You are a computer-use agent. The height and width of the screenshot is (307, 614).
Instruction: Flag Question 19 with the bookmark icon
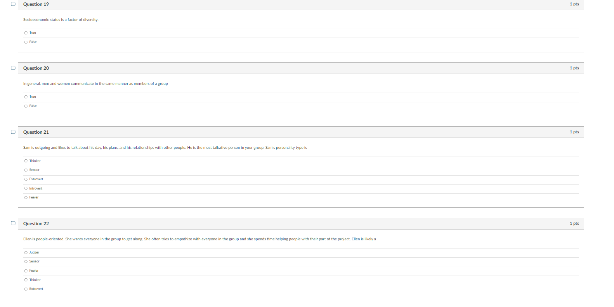tap(13, 4)
